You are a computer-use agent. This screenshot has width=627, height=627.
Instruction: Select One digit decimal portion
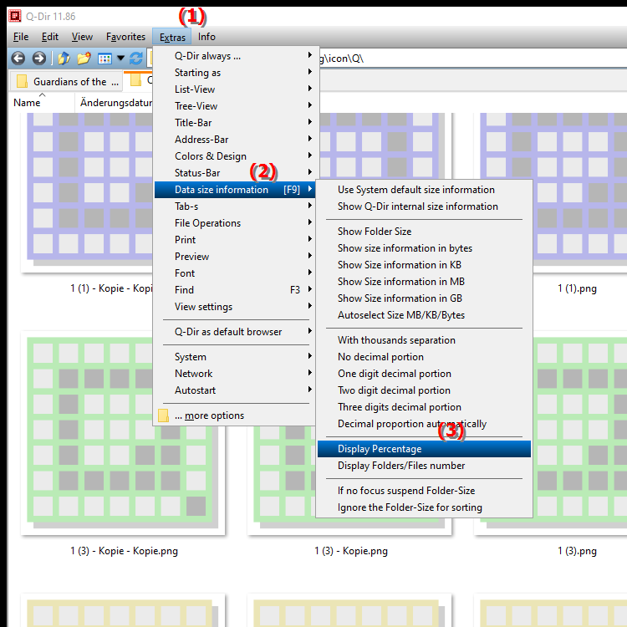tap(424, 374)
